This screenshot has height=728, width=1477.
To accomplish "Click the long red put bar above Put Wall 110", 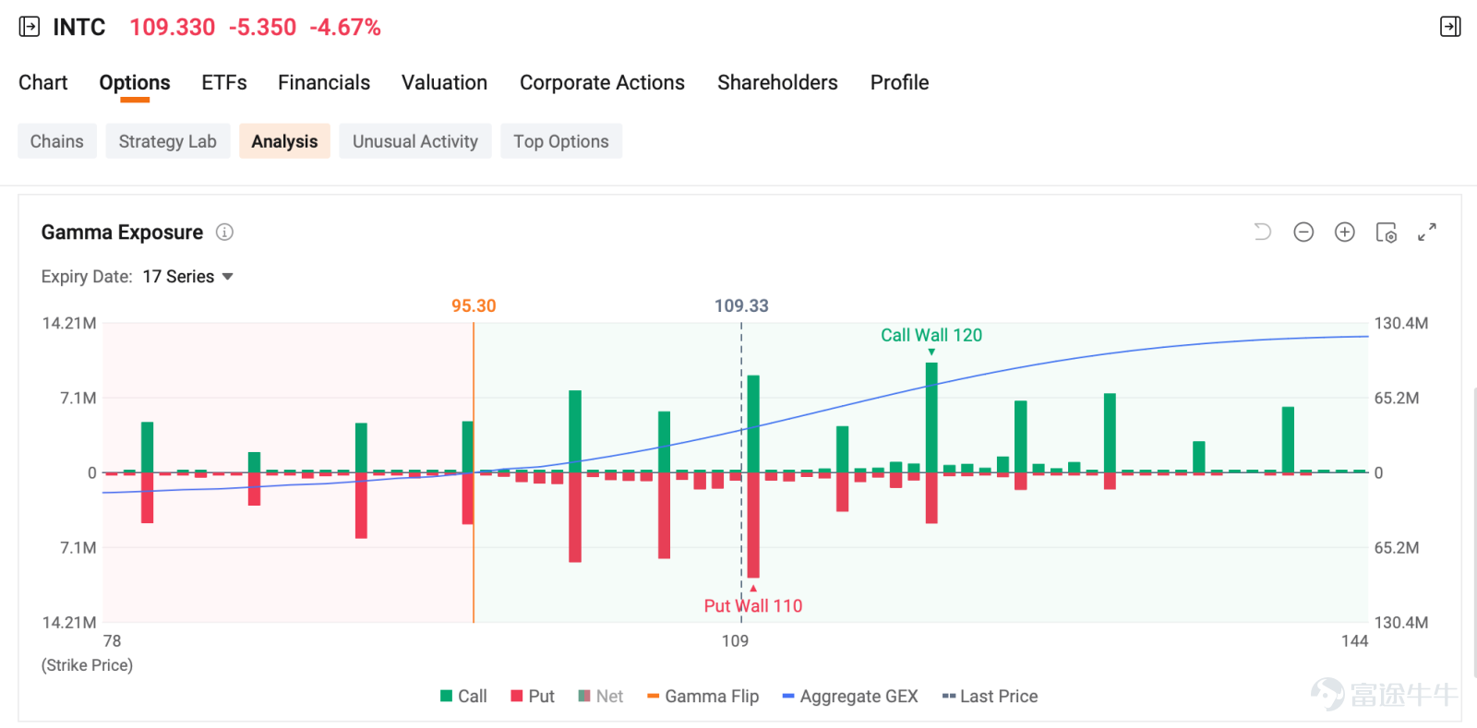I will click(753, 525).
